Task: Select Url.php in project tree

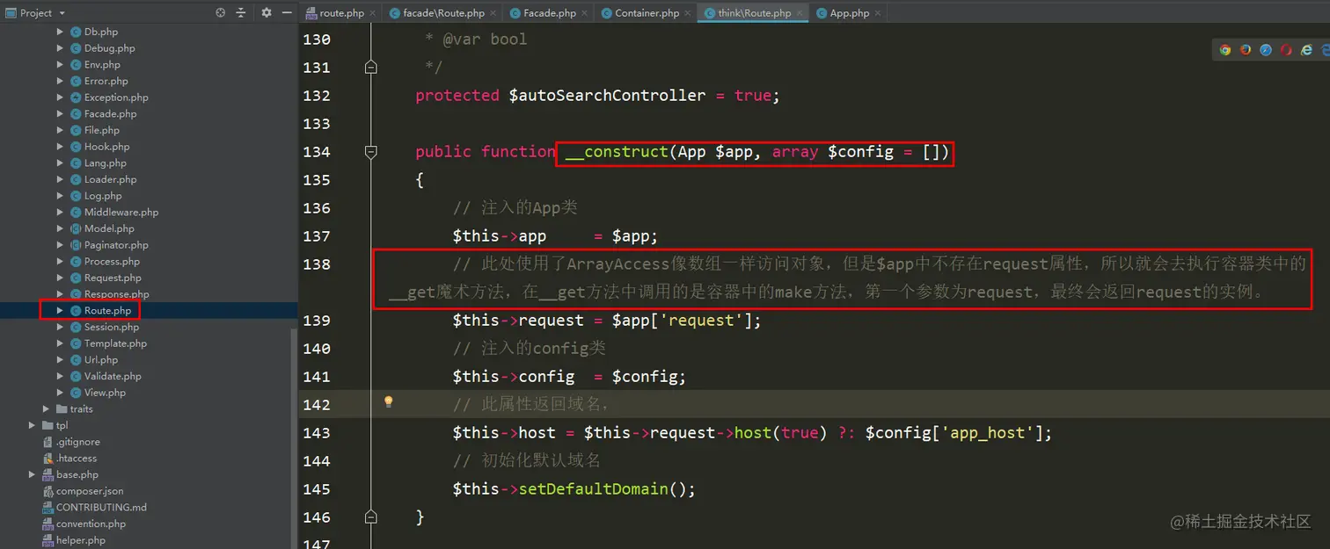Action: (100, 359)
